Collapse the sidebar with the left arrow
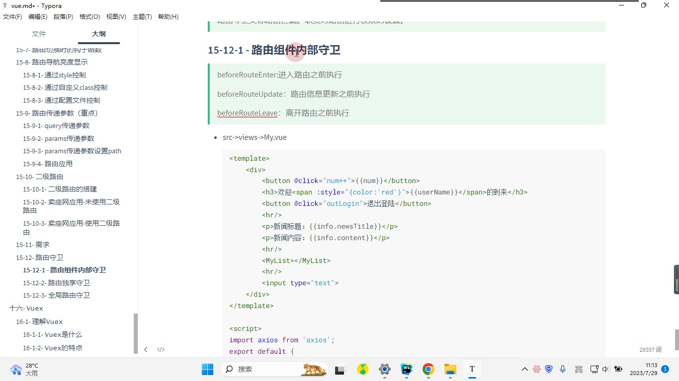This screenshot has width=679, height=381. coord(146,349)
